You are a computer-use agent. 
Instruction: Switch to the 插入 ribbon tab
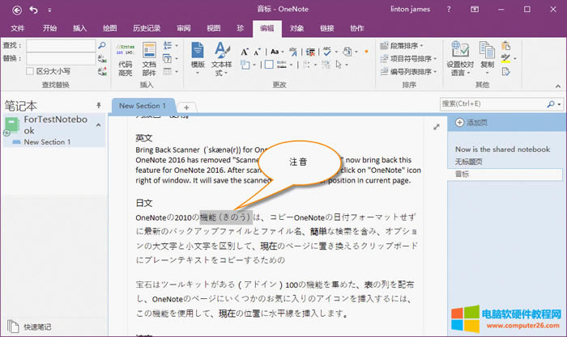coord(79,27)
